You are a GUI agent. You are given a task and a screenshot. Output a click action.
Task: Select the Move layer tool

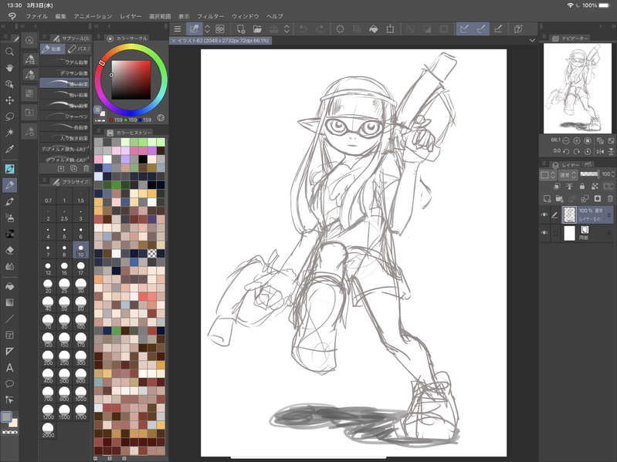coord(9,100)
